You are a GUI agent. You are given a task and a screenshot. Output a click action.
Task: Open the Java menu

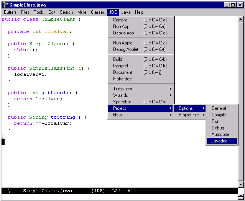126,12
